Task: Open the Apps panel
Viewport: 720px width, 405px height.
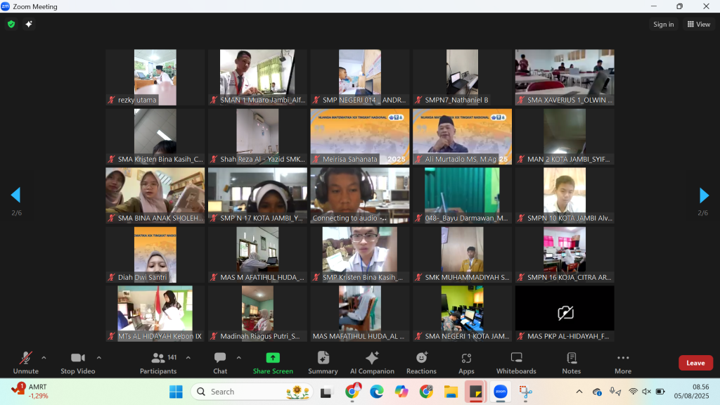Action: tap(466, 363)
